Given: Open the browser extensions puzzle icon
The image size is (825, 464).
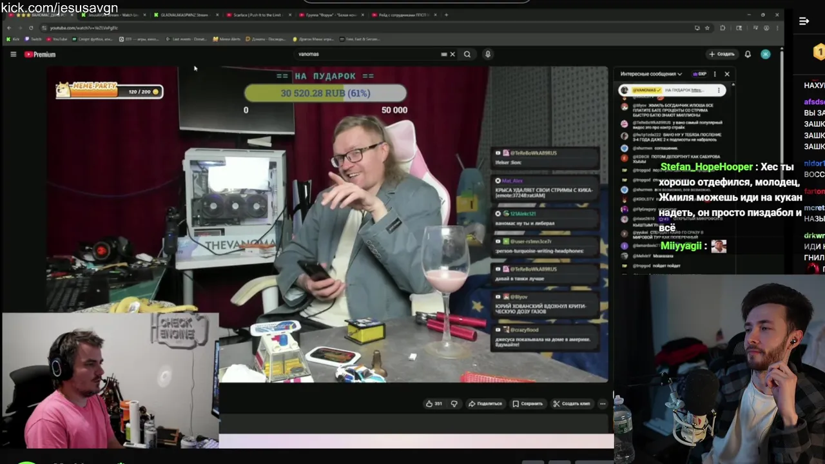Looking at the screenshot, I should coord(723,28).
